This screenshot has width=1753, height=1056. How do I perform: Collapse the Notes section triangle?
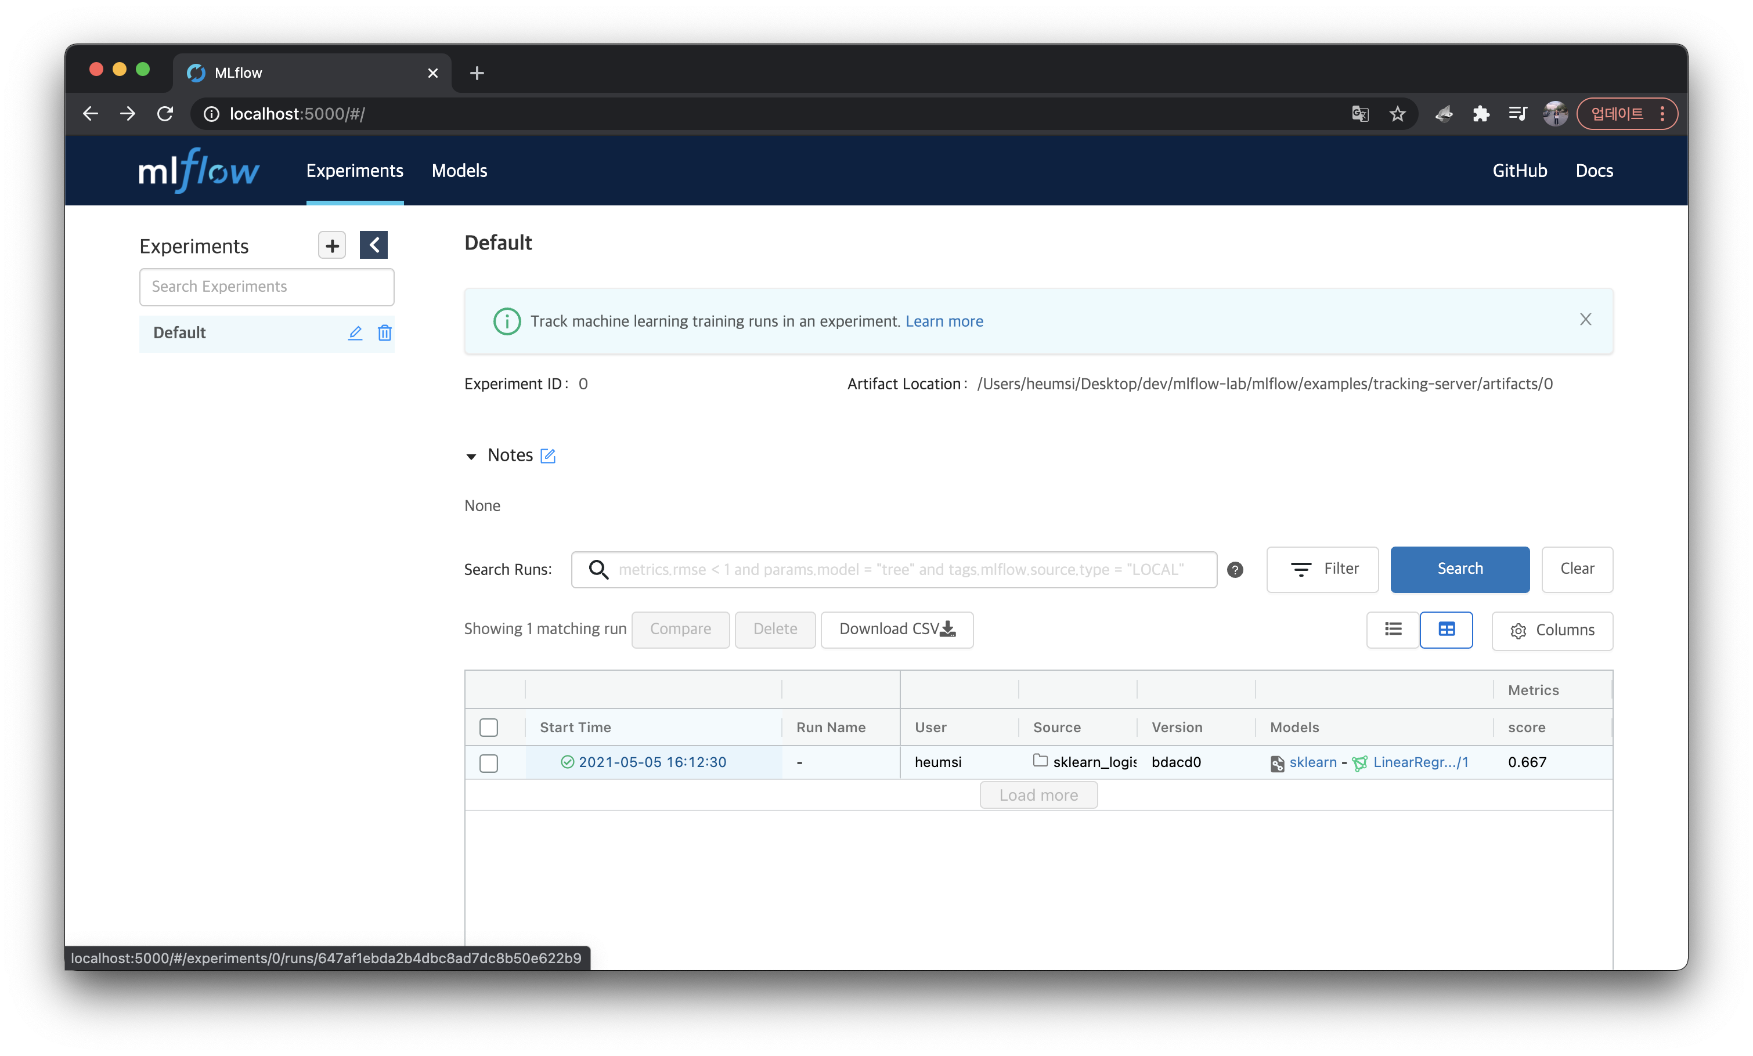(471, 457)
